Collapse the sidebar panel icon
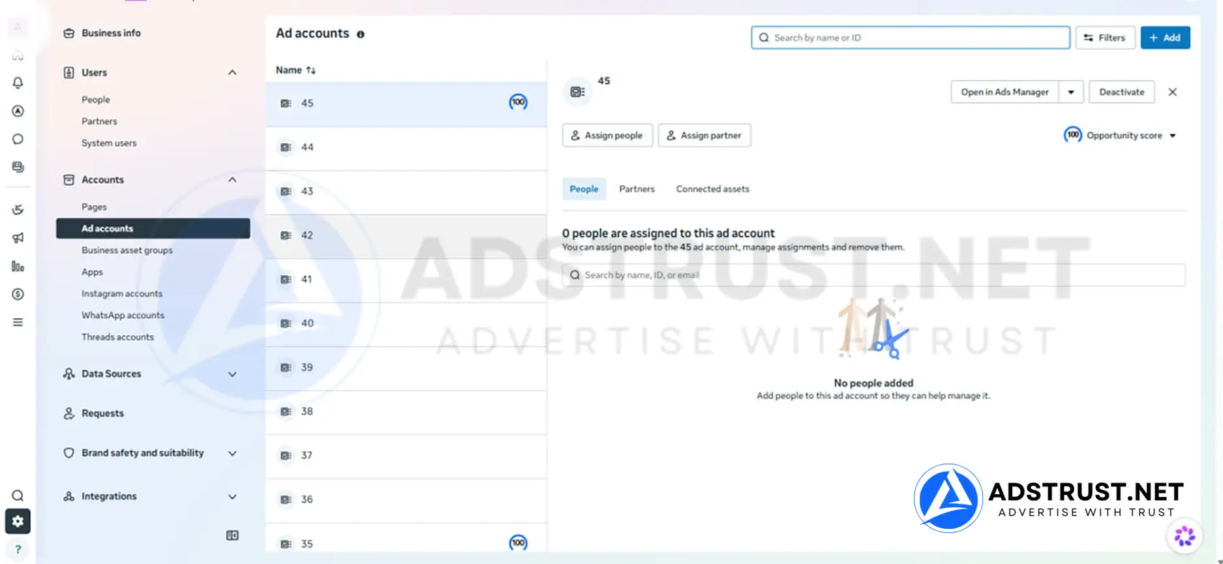This screenshot has height=564, width=1223. (x=232, y=535)
